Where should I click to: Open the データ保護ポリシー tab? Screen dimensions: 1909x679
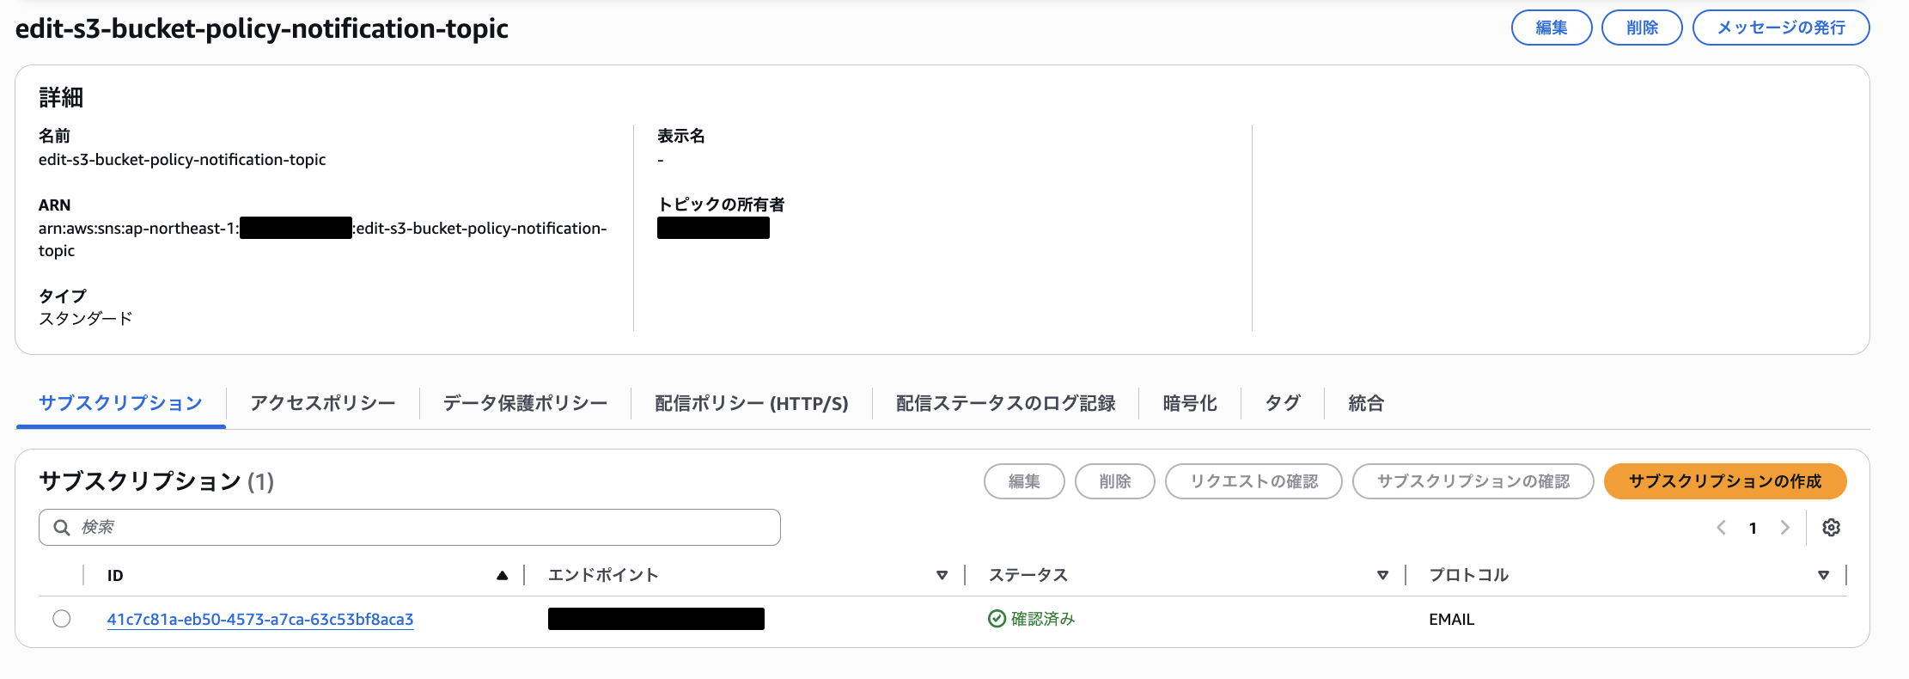(525, 403)
